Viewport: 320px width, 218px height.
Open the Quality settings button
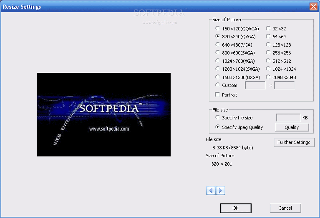click(292, 127)
